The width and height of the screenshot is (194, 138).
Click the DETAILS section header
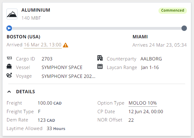[x=25, y=91]
